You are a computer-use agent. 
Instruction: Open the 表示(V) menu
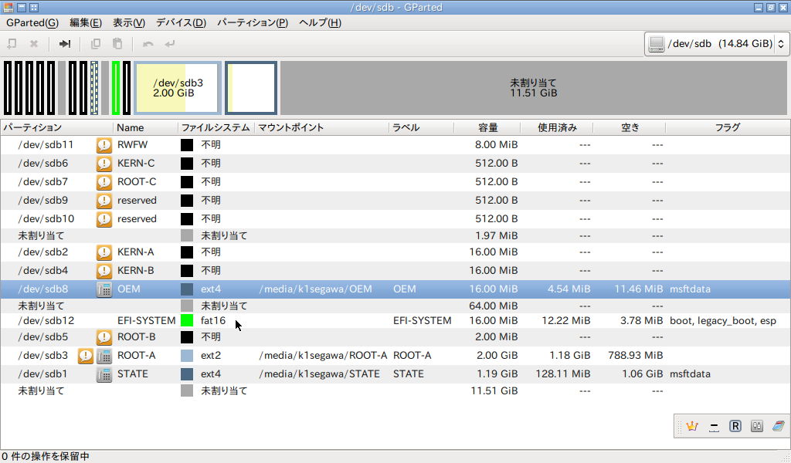click(129, 22)
